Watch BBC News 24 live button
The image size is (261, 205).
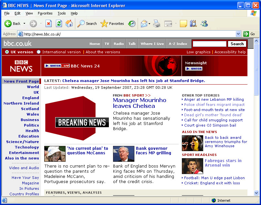[x=57, y=66]
